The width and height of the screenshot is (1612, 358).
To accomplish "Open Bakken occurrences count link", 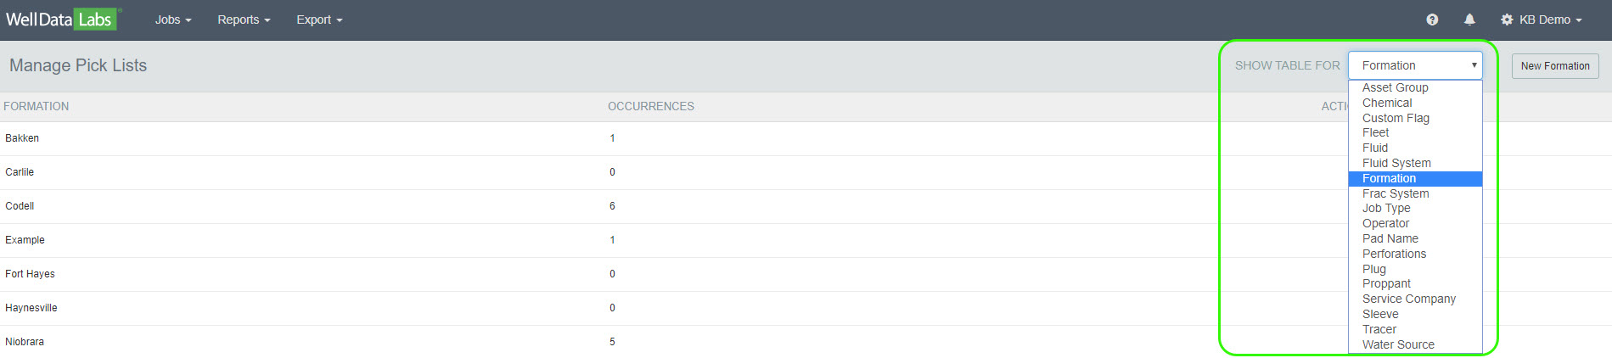I will [612, 138].
